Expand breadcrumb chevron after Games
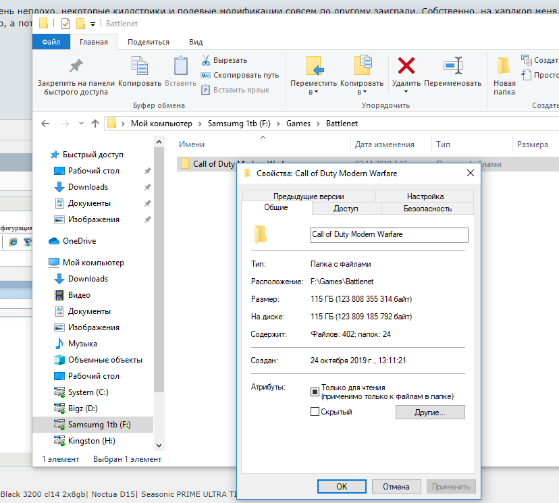The image size is (559, 503). click(x=319, y=124)
